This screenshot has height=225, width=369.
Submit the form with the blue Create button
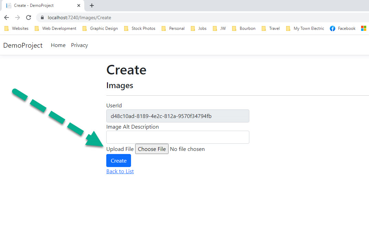click(x=119, y=161)
